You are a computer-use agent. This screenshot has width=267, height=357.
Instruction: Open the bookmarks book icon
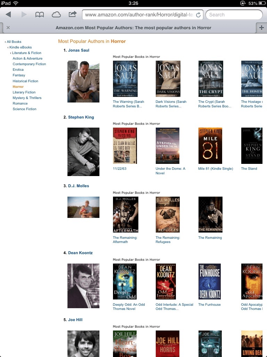[40, 15]
